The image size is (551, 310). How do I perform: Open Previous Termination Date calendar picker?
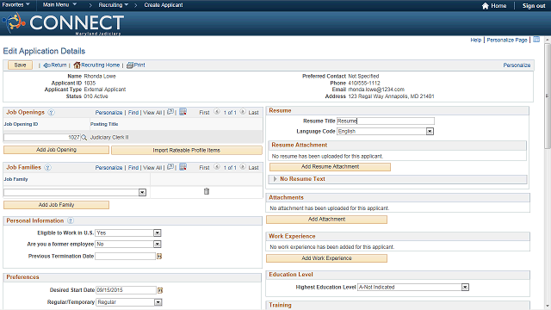point(159,257)
